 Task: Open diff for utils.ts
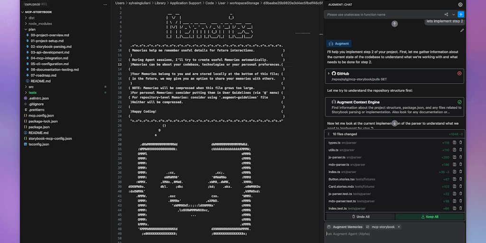click(x=454, y=150)
